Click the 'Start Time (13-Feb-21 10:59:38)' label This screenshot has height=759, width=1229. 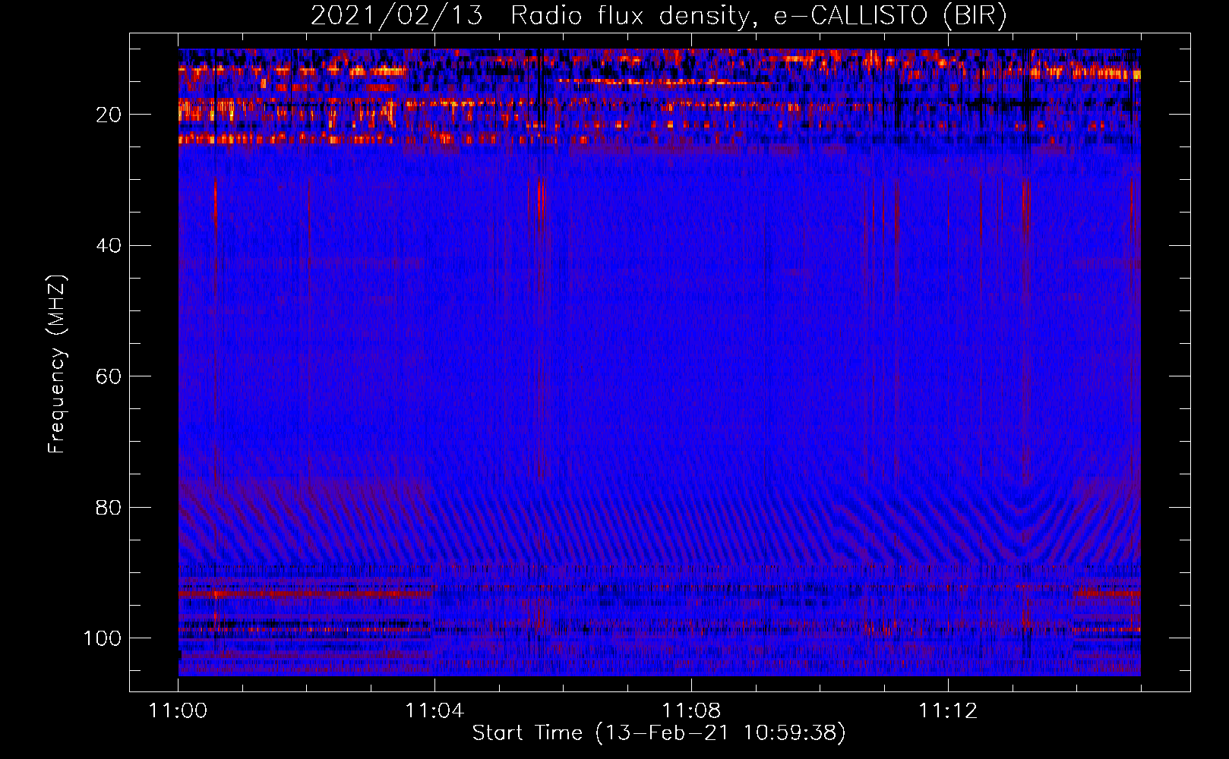point(659,733)
